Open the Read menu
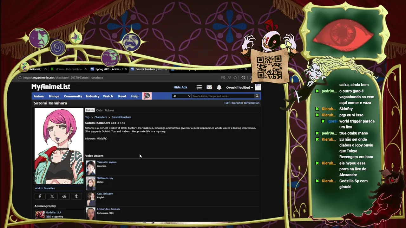 tap(122, 96)
